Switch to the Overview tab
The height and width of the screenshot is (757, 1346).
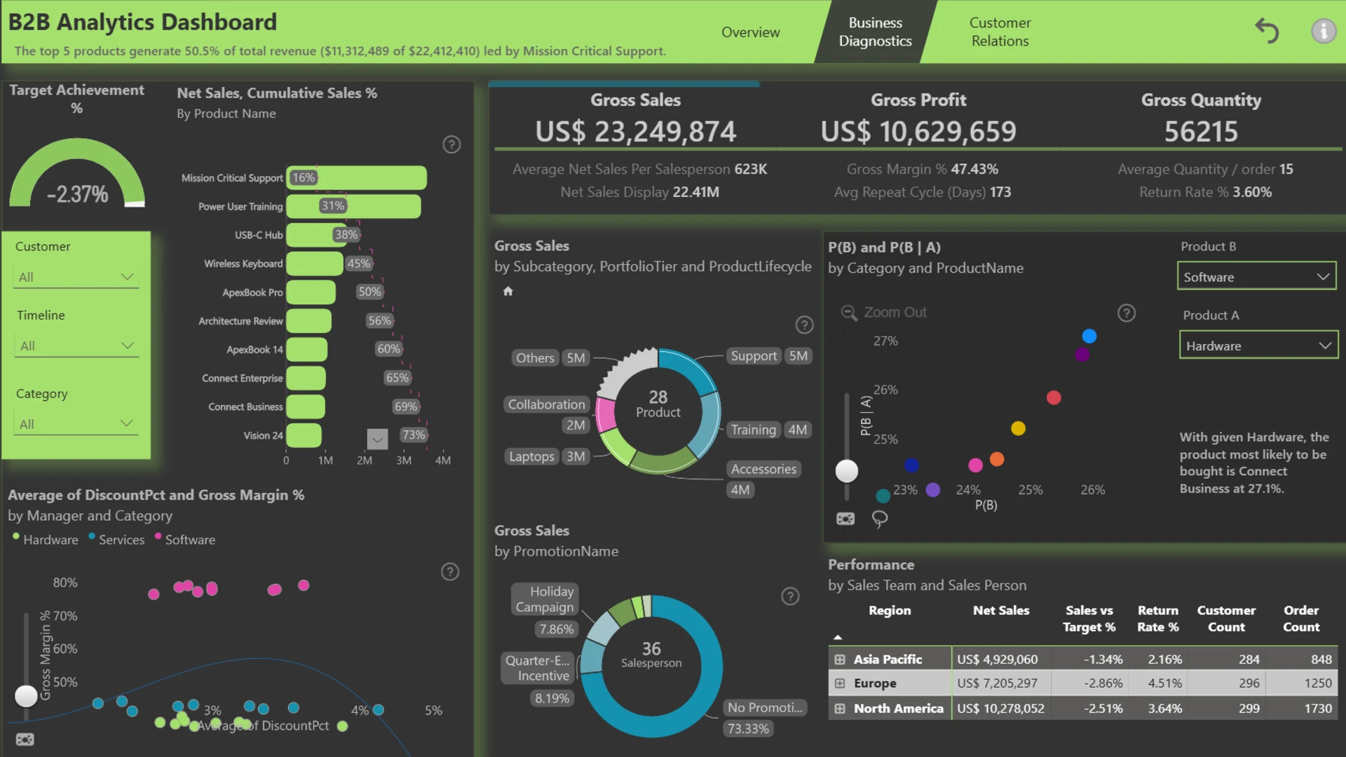point(750,32)
